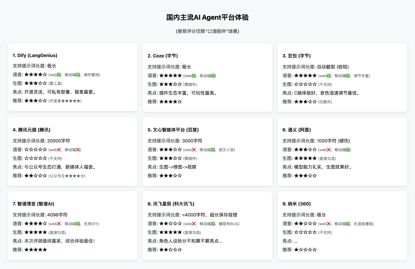The height and width of the screenshot is (269, 415).
Task: Click the green check after 移动端 in Coze's 语音
Action: pyautogui.click(x=213, y=76)
